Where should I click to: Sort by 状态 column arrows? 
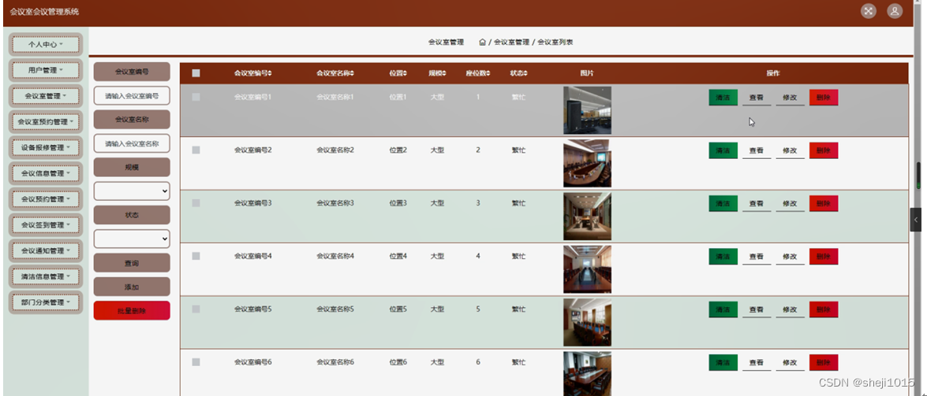point(525,73)
